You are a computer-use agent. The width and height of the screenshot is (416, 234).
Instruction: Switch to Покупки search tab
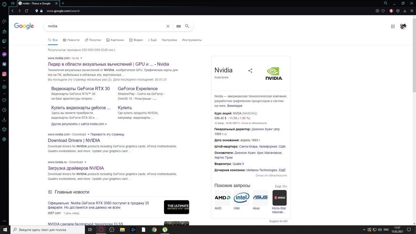(x=93, y=40)
